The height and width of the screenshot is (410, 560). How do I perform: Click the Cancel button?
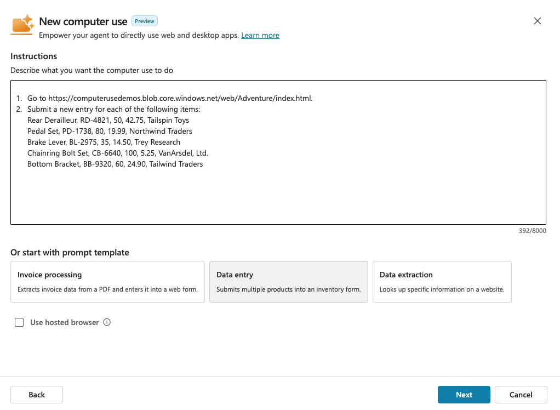521,395
